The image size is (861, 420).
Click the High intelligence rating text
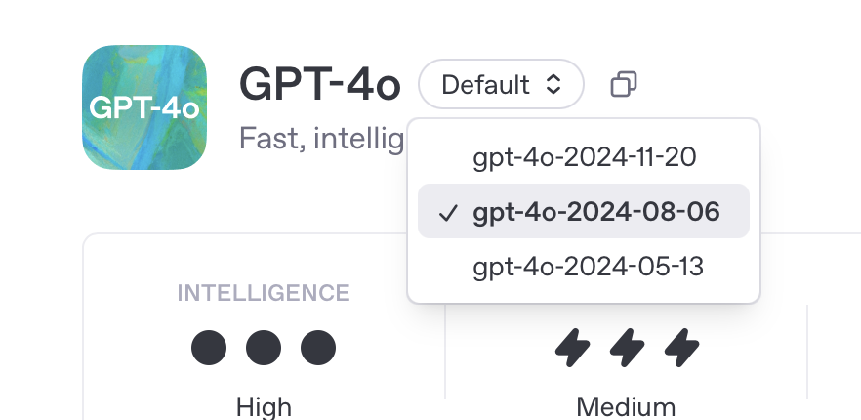pos(264,408)
